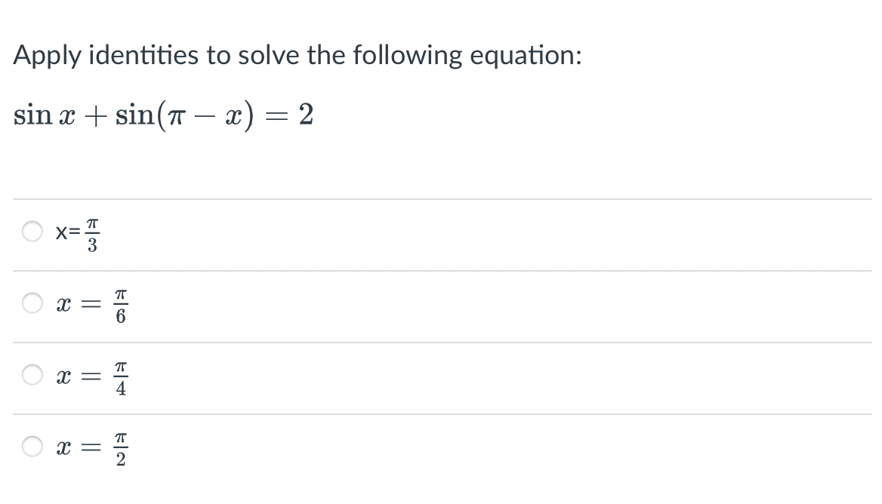Mark the x = π/4 radio option
Screen dimensions: 882x504
pyautogui.click(x=32, y=374)
